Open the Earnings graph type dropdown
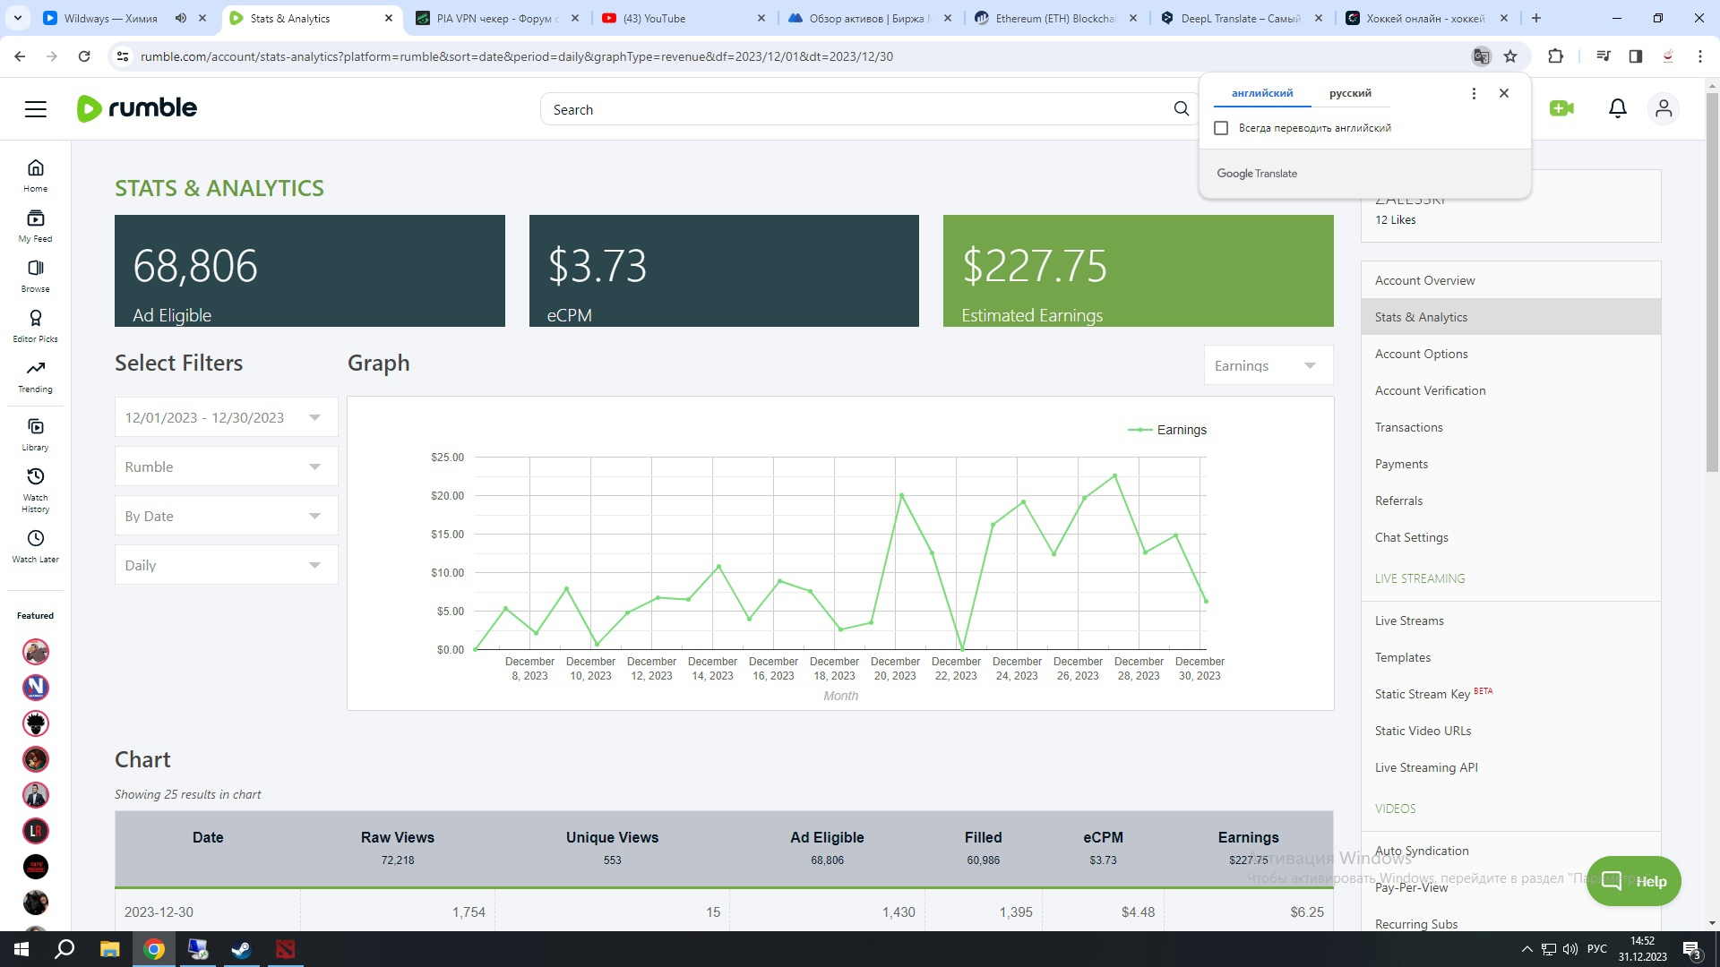This screenshot has width=1720, height=967. [x=1268, y=365]
